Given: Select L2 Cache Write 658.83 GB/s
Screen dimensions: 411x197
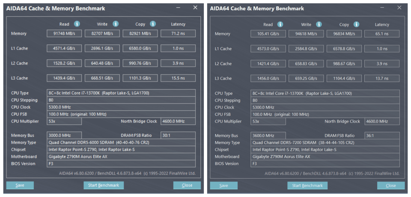Looking at the screenshot, I should [306, 64].
